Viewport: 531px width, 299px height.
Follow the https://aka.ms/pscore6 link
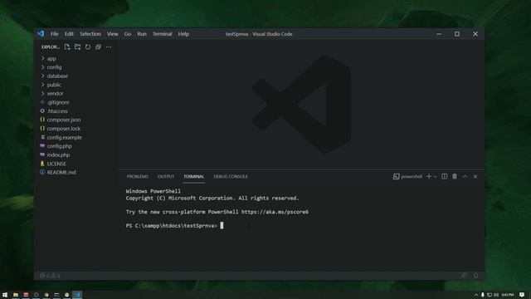click(275, 212)
